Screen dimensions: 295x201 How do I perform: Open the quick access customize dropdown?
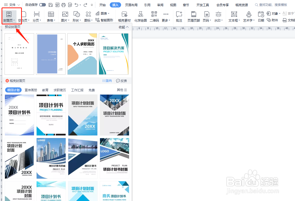coord(92,5)
